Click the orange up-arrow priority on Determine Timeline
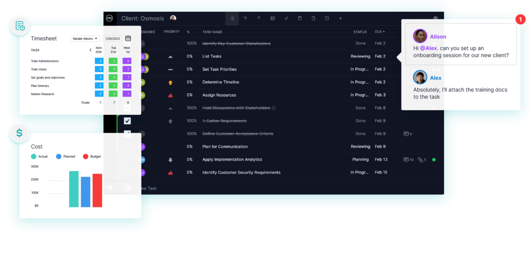This screenshot has width=530, height=265. coord(170,82)
